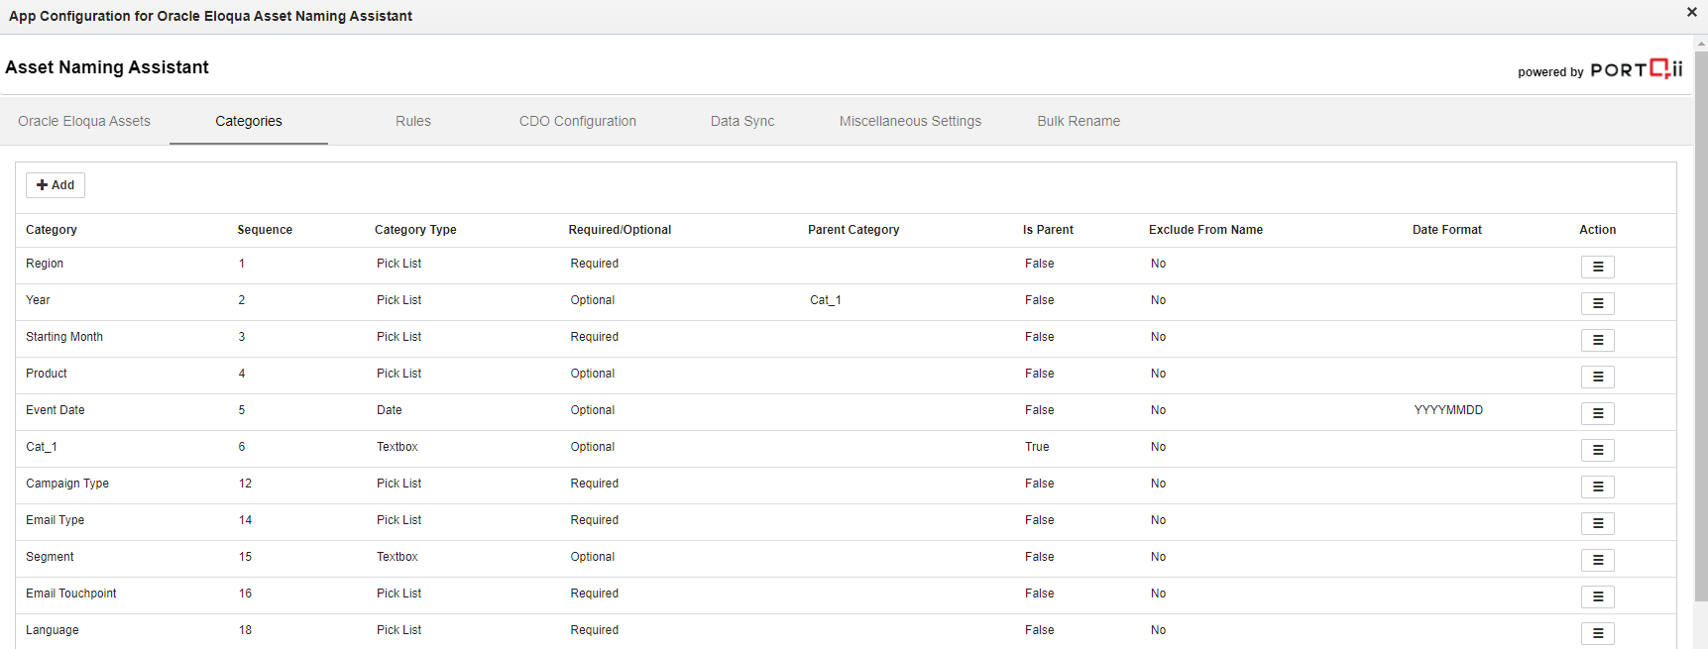Image resolution: width=1708 pixels, height=649 pixels.
Task: Select the Oracle Eloqua Assets tab
Action: tap(84, 121)
